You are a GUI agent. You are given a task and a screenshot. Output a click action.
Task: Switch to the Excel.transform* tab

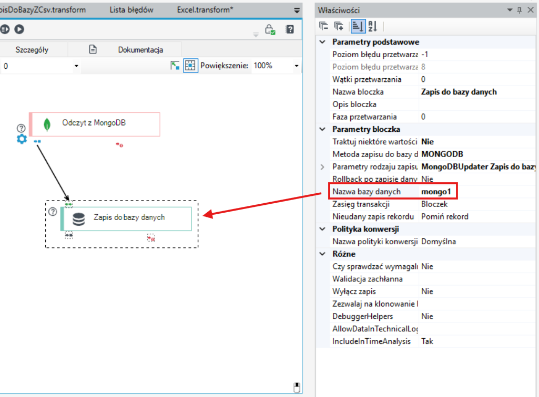(205, 9)
